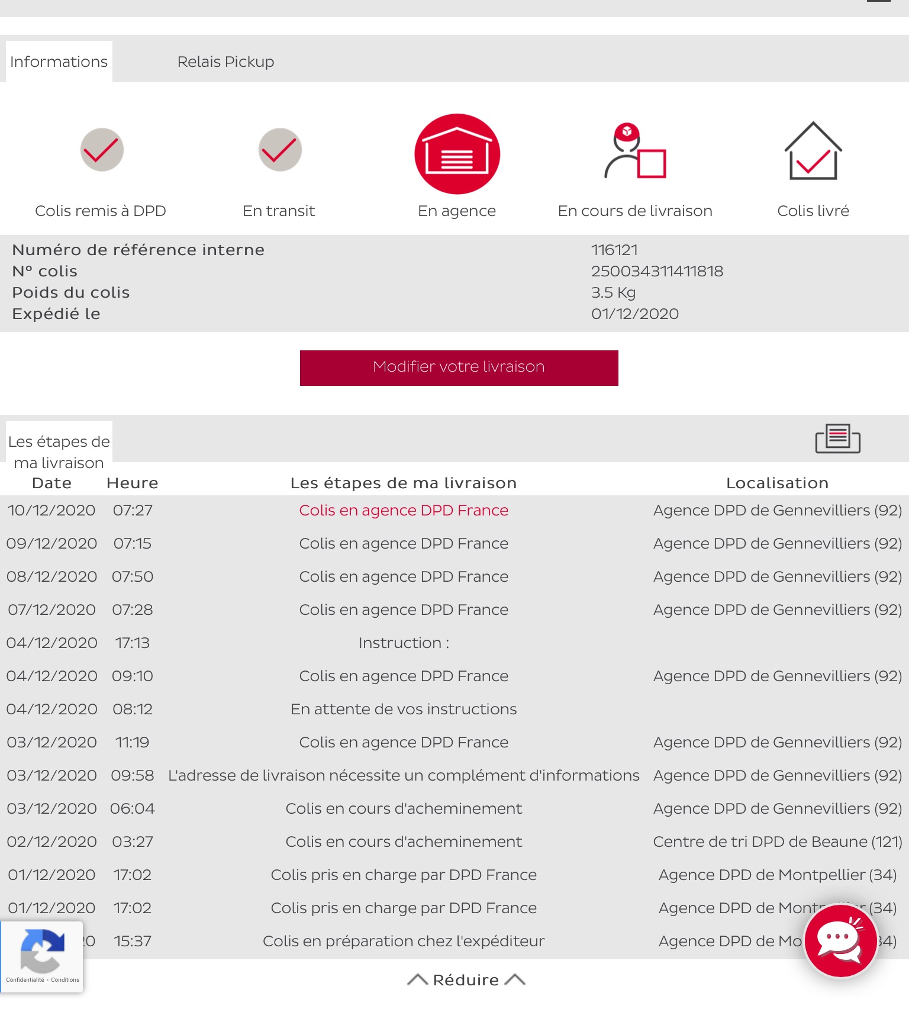Click the Localisation column header

tap(777, 483)
